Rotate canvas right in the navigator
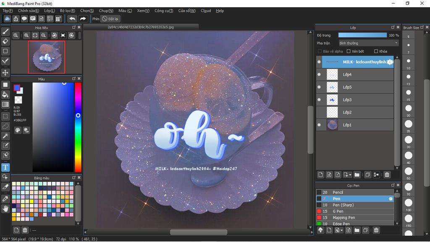 click(x=71, y=35)
